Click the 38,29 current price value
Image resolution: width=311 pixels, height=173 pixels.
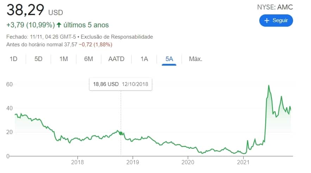point(25,11)
